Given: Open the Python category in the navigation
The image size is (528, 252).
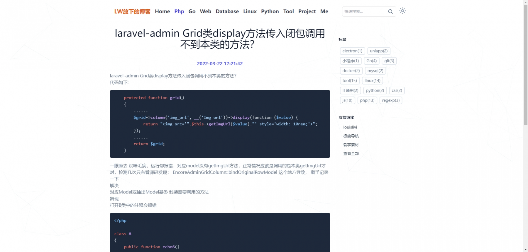Looking at the screenshot, I should 270,11.
